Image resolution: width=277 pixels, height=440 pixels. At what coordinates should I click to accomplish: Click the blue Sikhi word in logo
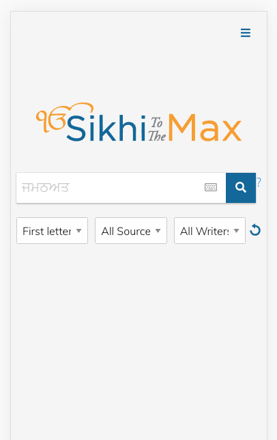click(x=106, y=128)
